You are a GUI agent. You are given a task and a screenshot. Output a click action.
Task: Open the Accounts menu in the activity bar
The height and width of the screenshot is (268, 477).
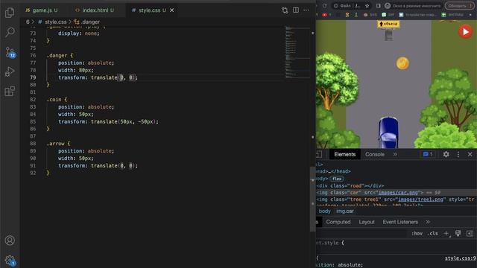pyautogui.click(x=10, y=240)
